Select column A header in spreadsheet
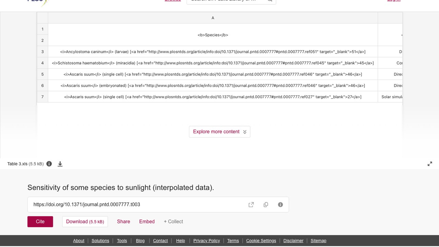439x247 pixels. [213, 18]
